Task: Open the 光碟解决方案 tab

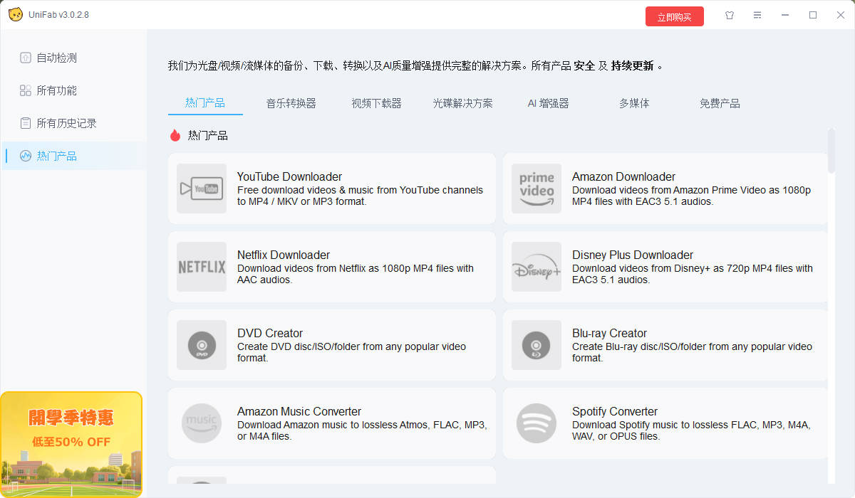Action: (462, 103)
